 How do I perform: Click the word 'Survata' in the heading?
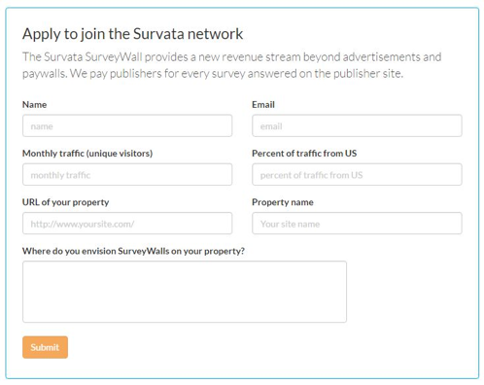[x=158, y=34]
